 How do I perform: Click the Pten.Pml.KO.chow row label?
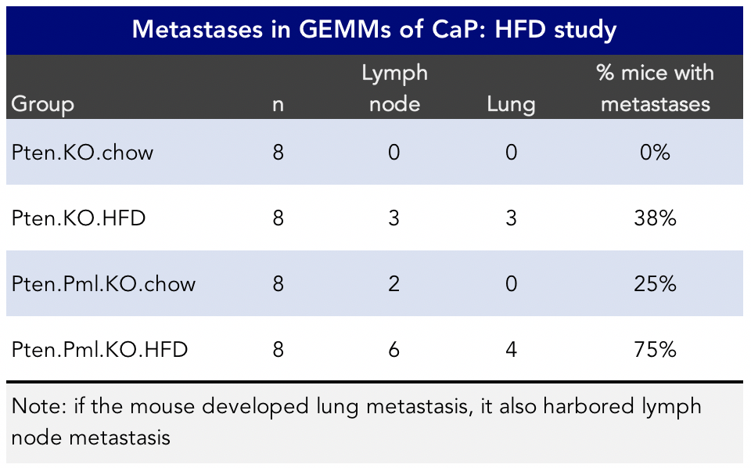coord(104,283)
